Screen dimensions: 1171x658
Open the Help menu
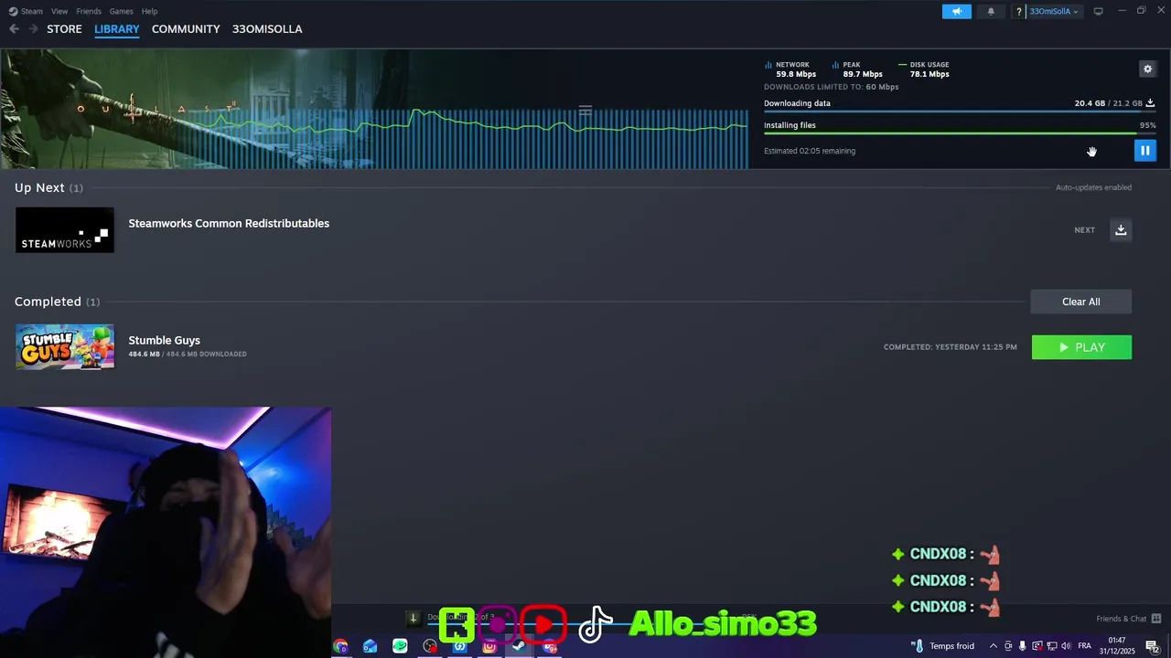pos(149,12)
